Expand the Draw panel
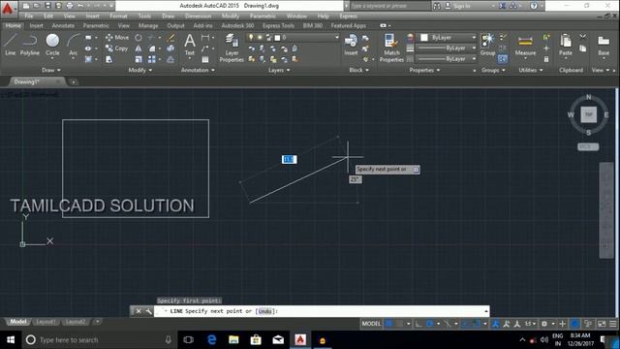620x349 pixels. 51,70
